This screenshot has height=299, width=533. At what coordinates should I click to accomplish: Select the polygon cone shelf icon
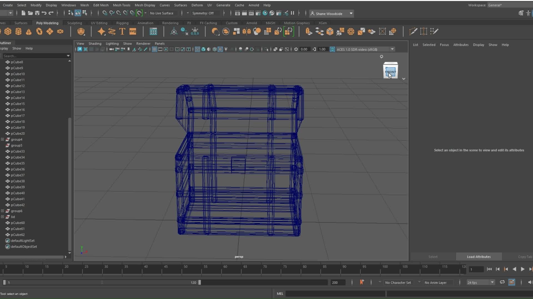(29, 32)
